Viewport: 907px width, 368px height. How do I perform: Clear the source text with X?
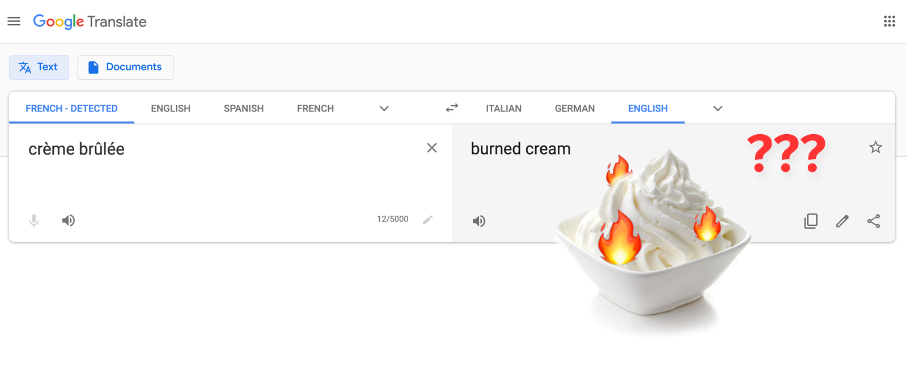[432, 148]
